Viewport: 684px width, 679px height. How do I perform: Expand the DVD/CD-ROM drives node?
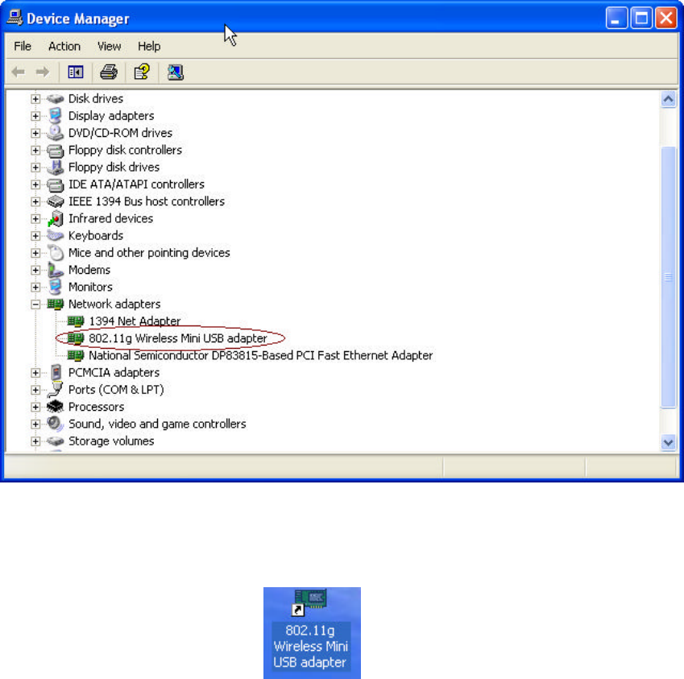(35, 133)
